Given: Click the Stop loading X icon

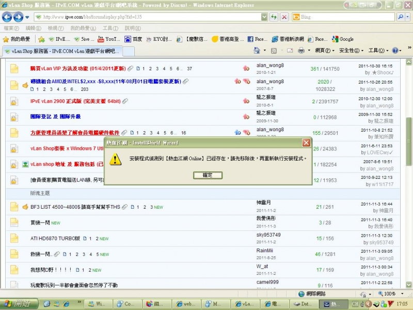Looking at the screenshot, I should click(x=284, y=17).
